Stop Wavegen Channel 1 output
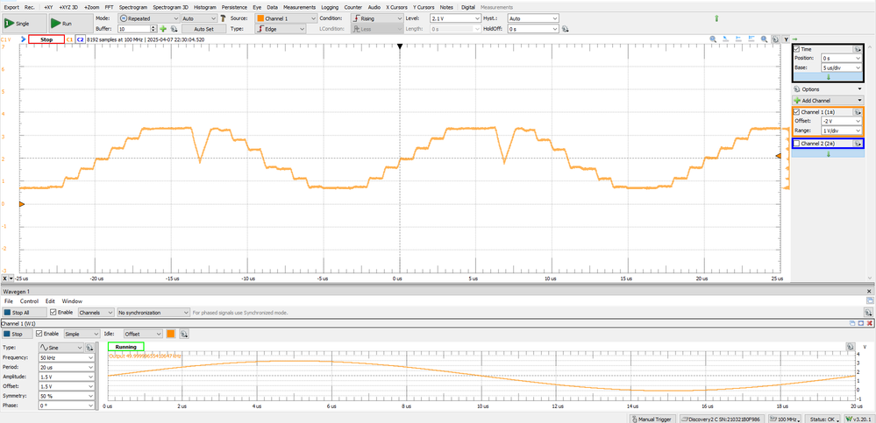Viewport: 876px width, 423px height. (x=18, y=334)
